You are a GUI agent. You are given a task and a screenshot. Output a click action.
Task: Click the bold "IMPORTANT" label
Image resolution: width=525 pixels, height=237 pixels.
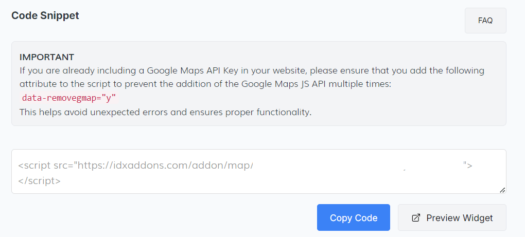pos(47,57)
